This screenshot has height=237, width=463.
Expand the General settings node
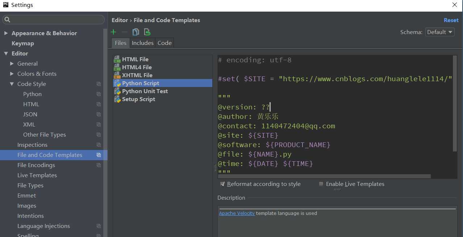coord(12,63)
